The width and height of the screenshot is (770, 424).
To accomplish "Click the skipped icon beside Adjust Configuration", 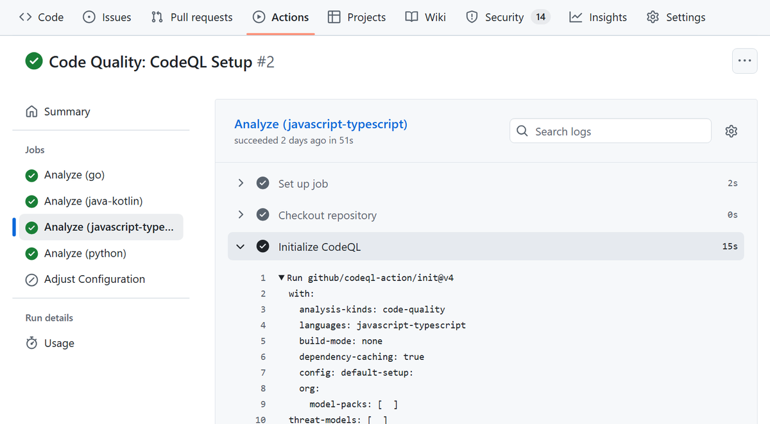I will [x=31, y=280].
